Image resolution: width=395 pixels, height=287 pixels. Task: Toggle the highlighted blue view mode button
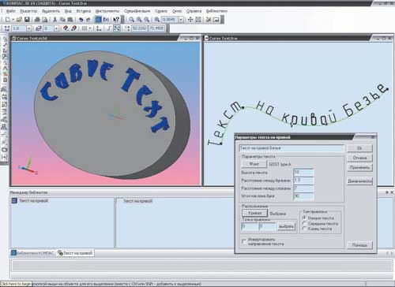98,20
